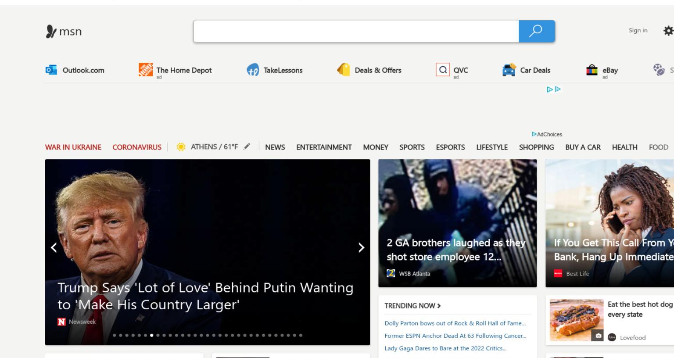Click the MSN butterfly logo
674x358 pixels.
tap(51, 32)
